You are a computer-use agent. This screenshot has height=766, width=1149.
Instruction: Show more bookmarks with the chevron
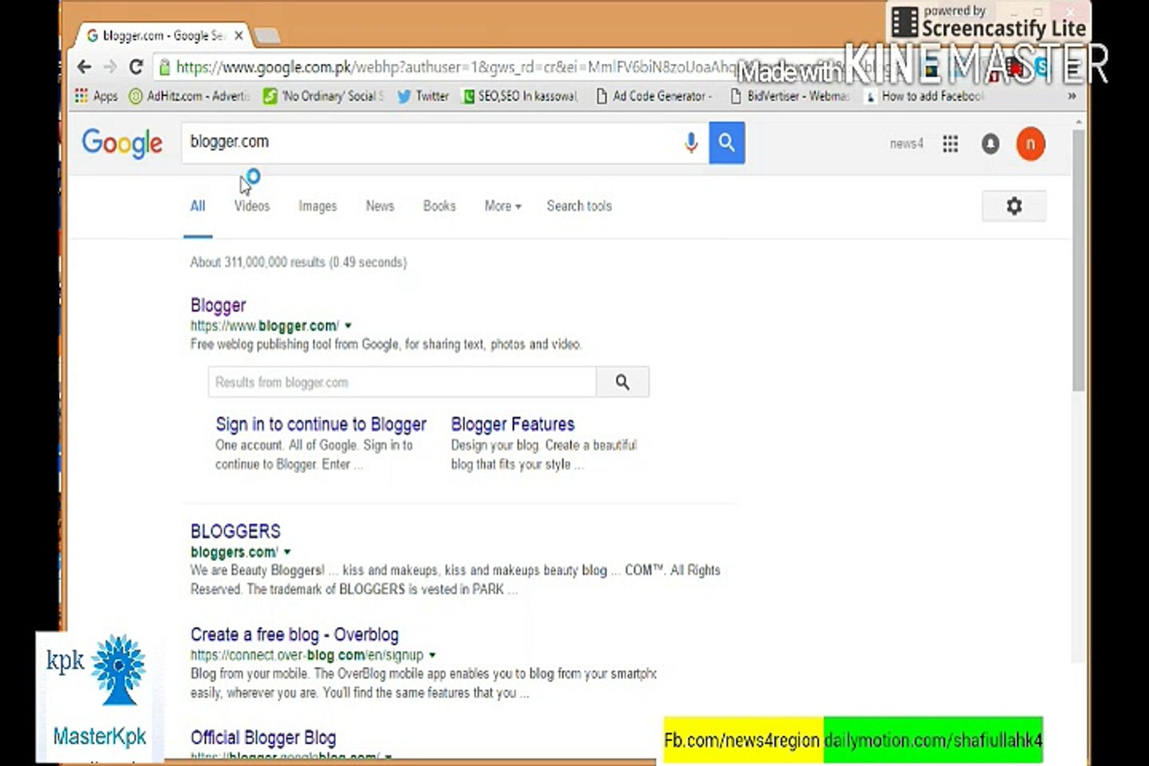point(1072,96)
